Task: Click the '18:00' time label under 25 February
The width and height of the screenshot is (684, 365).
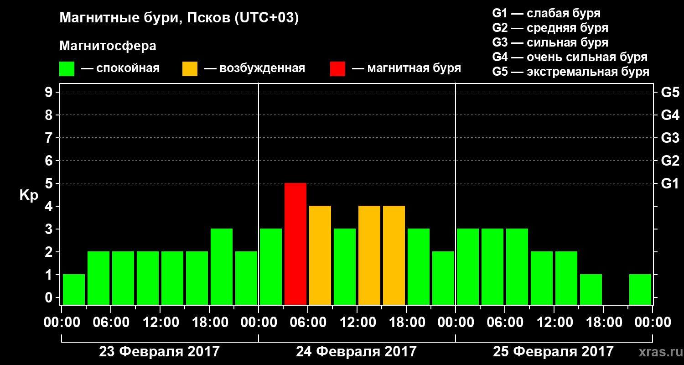Action: click(x=603, y=323)
